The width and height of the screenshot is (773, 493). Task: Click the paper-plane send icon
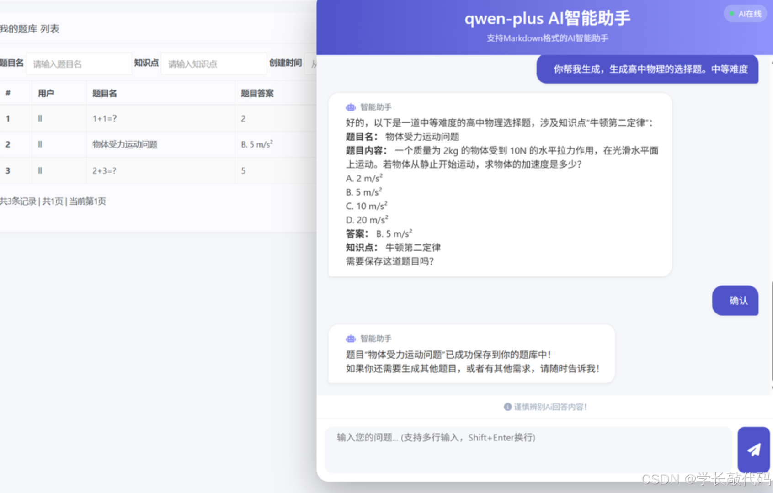pyautogui.click(x=753, y=450)
